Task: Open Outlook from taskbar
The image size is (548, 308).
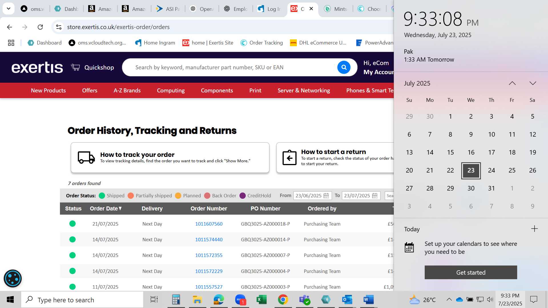Action: (347, 300)
